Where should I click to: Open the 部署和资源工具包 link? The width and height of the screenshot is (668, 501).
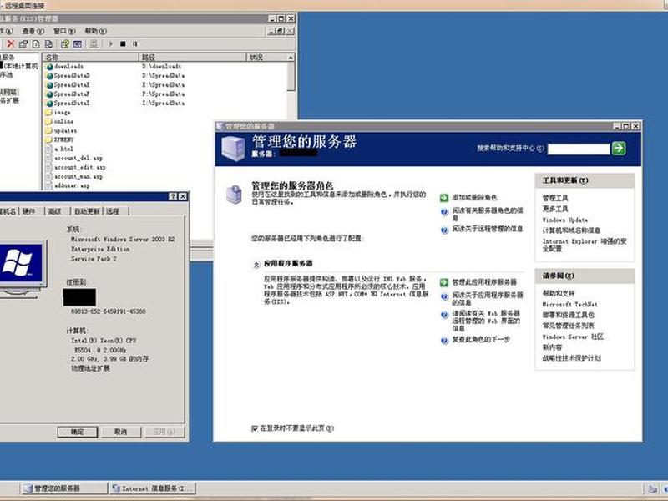click(x=568, y=315)
